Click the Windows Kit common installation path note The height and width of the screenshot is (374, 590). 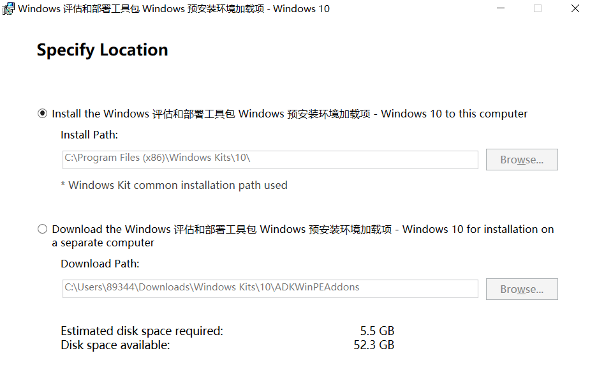(x=174, y=185)
